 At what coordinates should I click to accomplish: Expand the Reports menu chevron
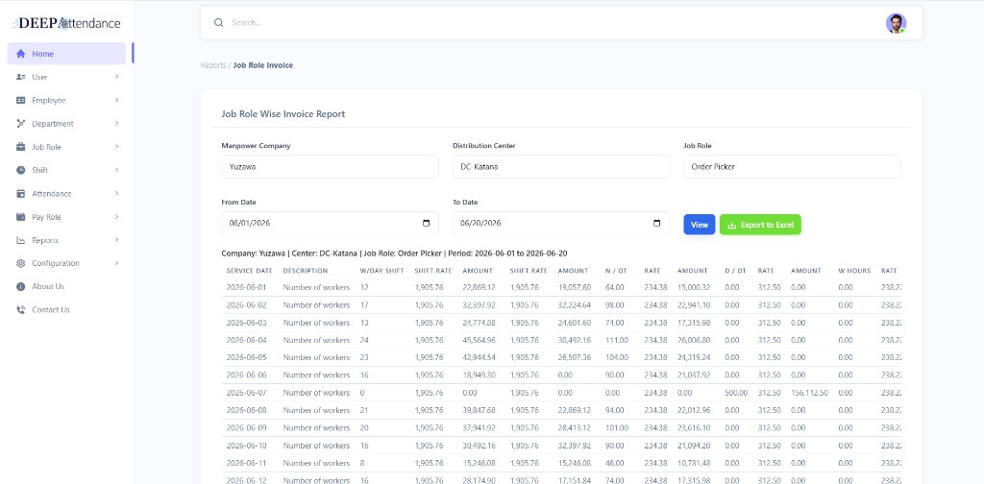tap(116, 240)
